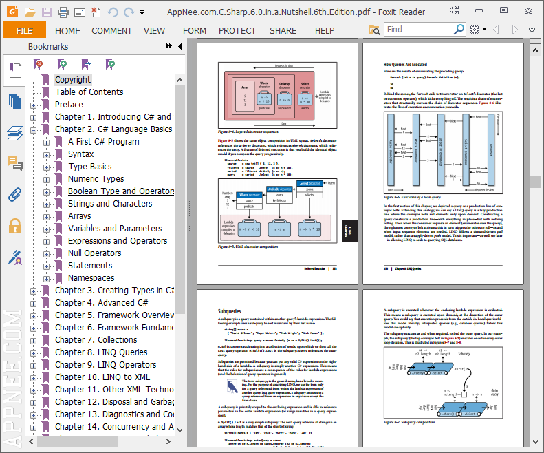Add a new bookmark icon

click(x=62, y=64)
